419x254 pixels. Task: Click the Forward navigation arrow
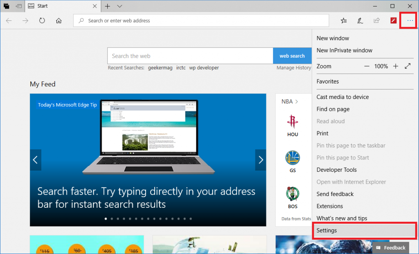coord(25,20)
